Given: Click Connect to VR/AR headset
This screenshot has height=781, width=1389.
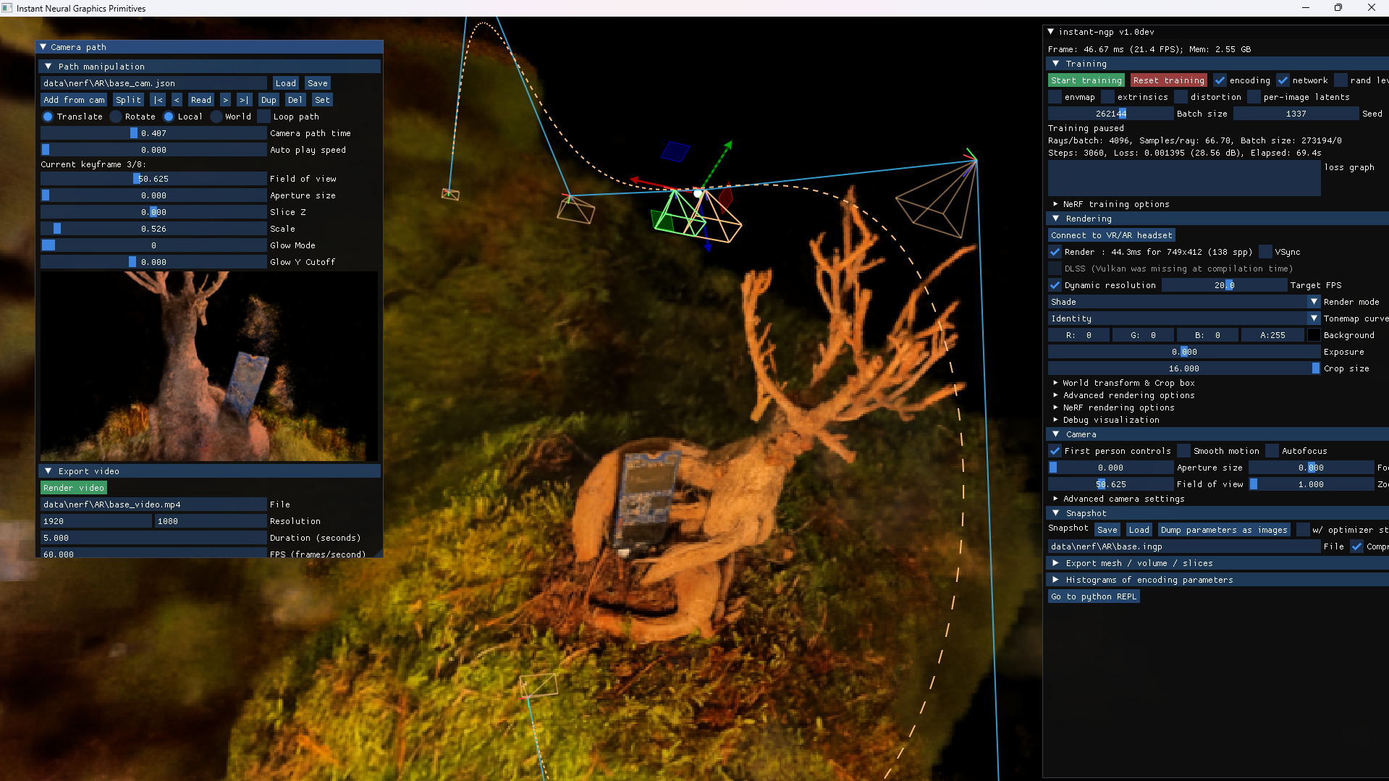Looking at the screenshot, I should 1112,235.
